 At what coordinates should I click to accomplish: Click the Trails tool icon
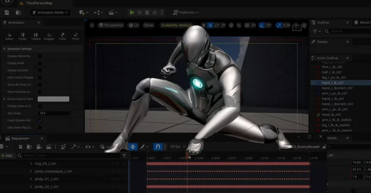point(62,36)
